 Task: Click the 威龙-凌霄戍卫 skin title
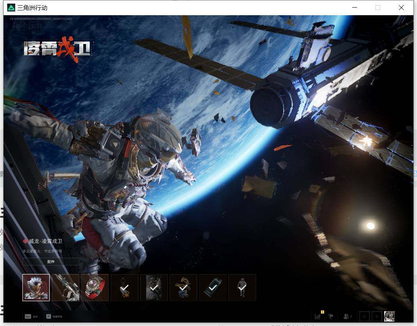[46, 241]
